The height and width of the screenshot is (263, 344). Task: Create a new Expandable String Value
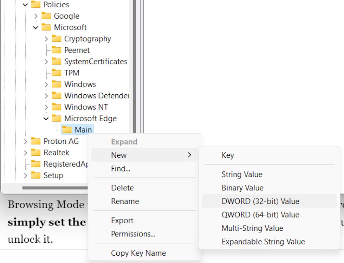tap(269, 242)
